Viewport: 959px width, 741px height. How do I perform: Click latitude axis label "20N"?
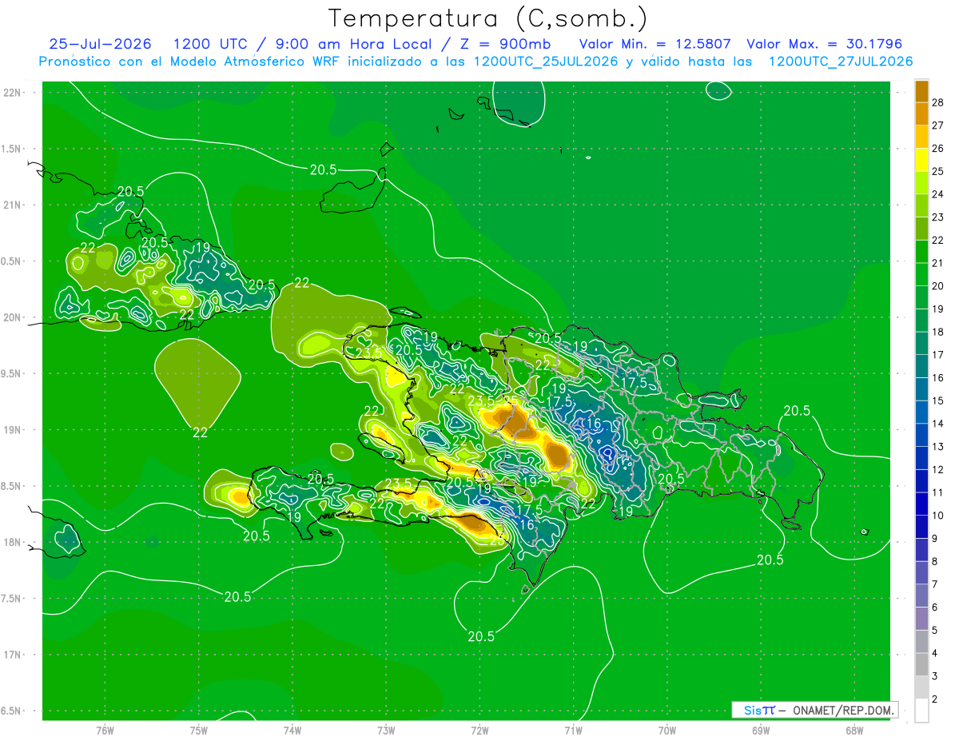coord(12,317)
